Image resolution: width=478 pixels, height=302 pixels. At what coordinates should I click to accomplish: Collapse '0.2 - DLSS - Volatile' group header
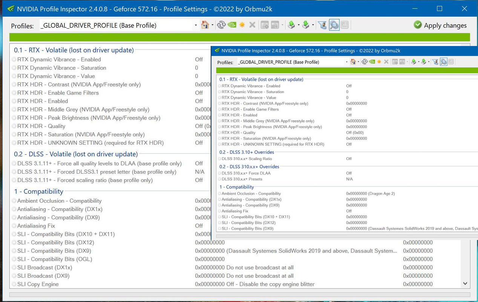[76, 154]
